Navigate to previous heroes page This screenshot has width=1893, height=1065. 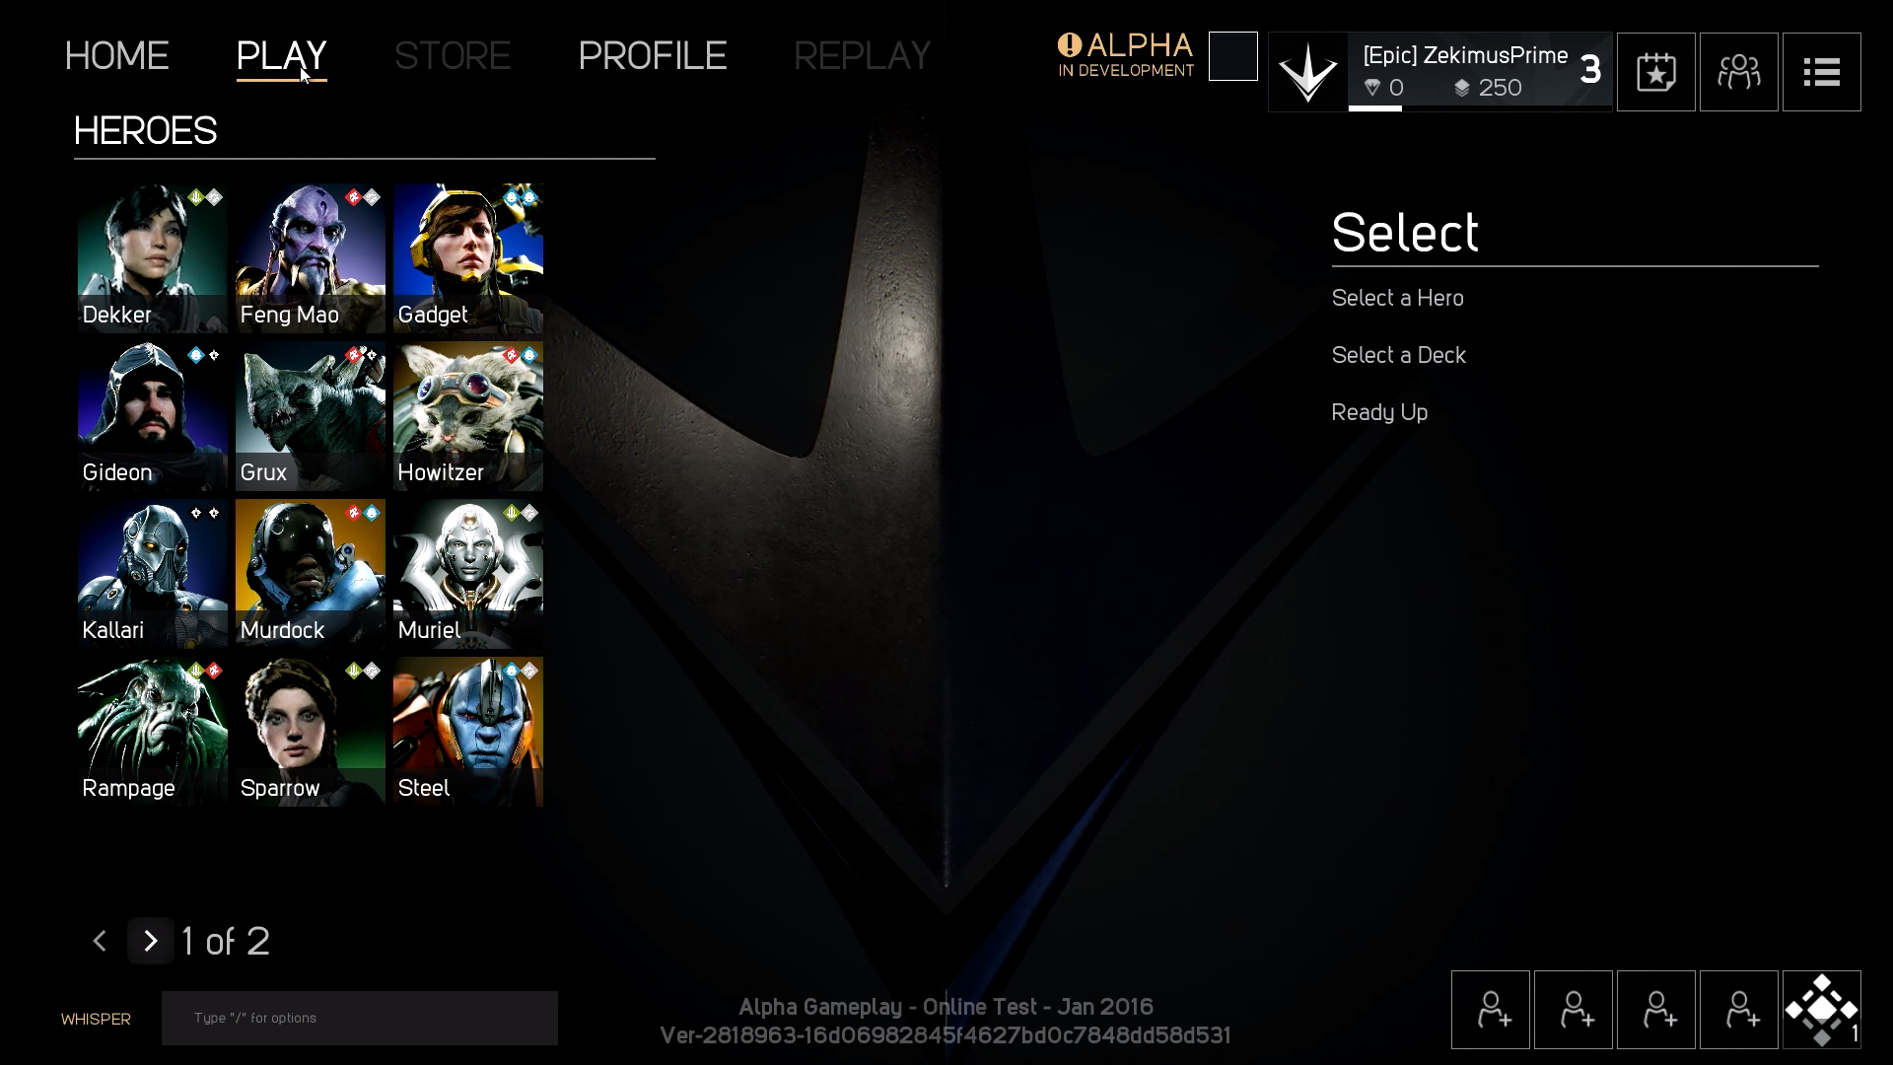[x=101, y=940]
